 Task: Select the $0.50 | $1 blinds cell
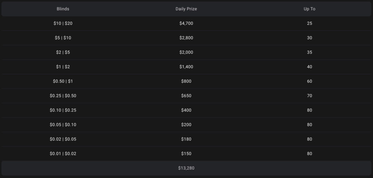point(63,81)
